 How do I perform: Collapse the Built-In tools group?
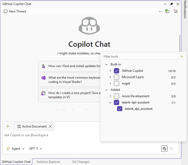(106, 65)
